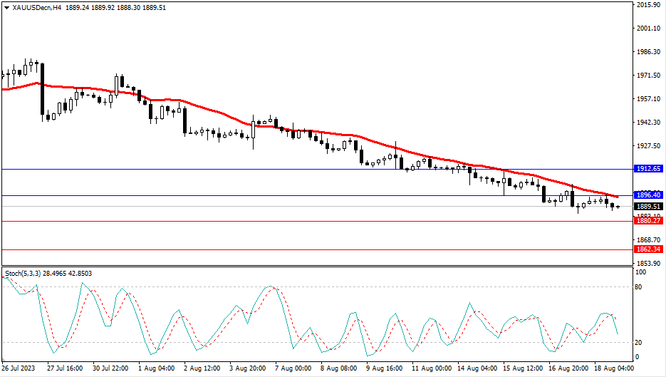Click the 1927.20 price axis value
666x377 pixels.
648,146
